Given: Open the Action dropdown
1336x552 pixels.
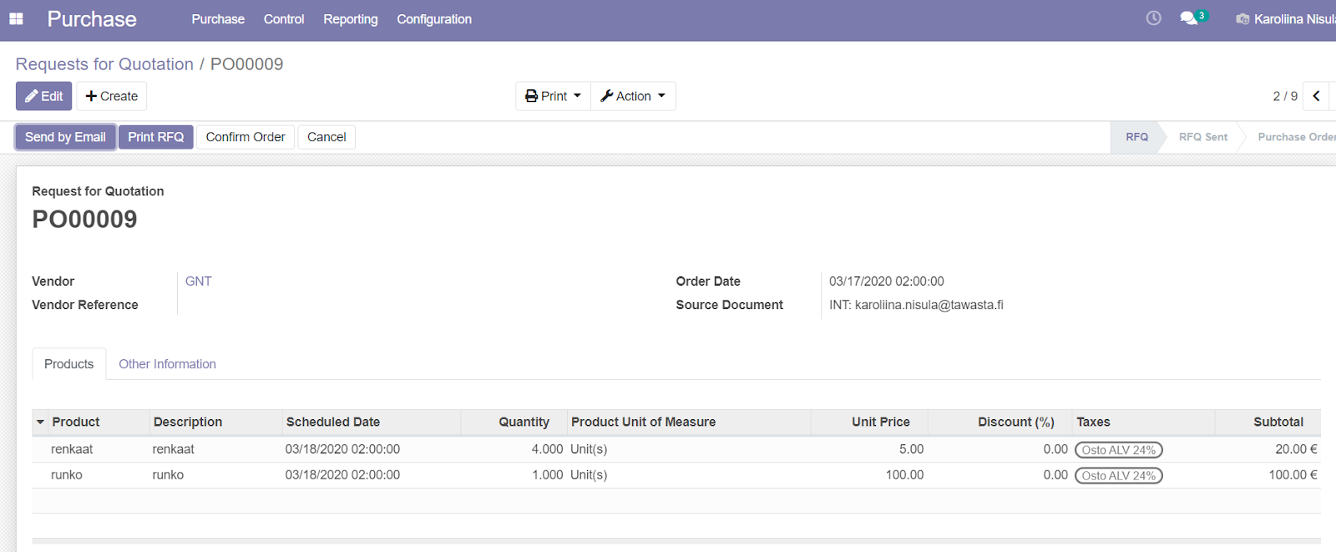Looking at the screenshot, I should click(x=633, y=96).
